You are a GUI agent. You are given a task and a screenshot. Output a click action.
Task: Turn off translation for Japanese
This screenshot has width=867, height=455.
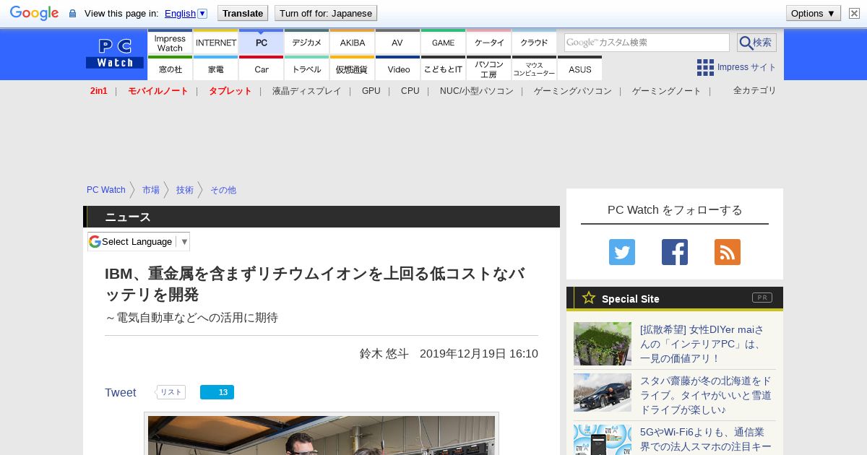[326, 13]
